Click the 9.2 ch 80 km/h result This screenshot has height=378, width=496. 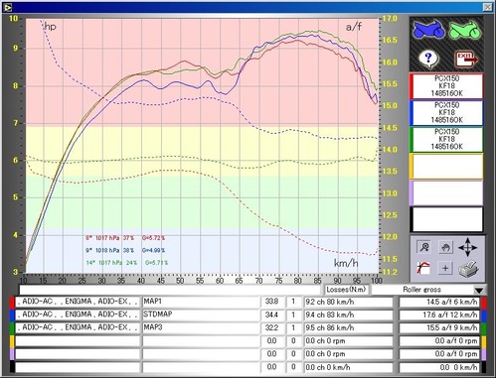(349, 302)
